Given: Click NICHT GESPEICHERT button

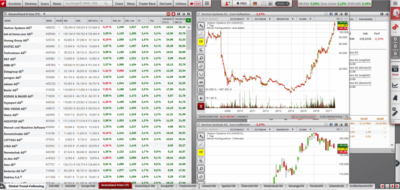Looking at the screenshot, I should tap(303, 117).
